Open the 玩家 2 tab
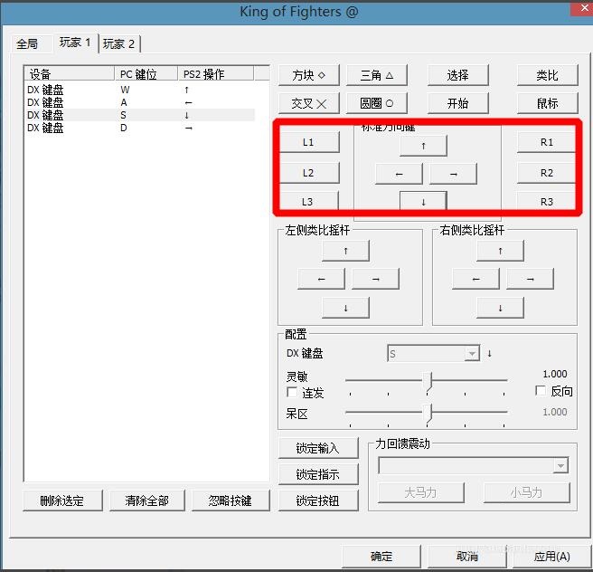The width and height of the screenshot is (593, 572). 118,44
